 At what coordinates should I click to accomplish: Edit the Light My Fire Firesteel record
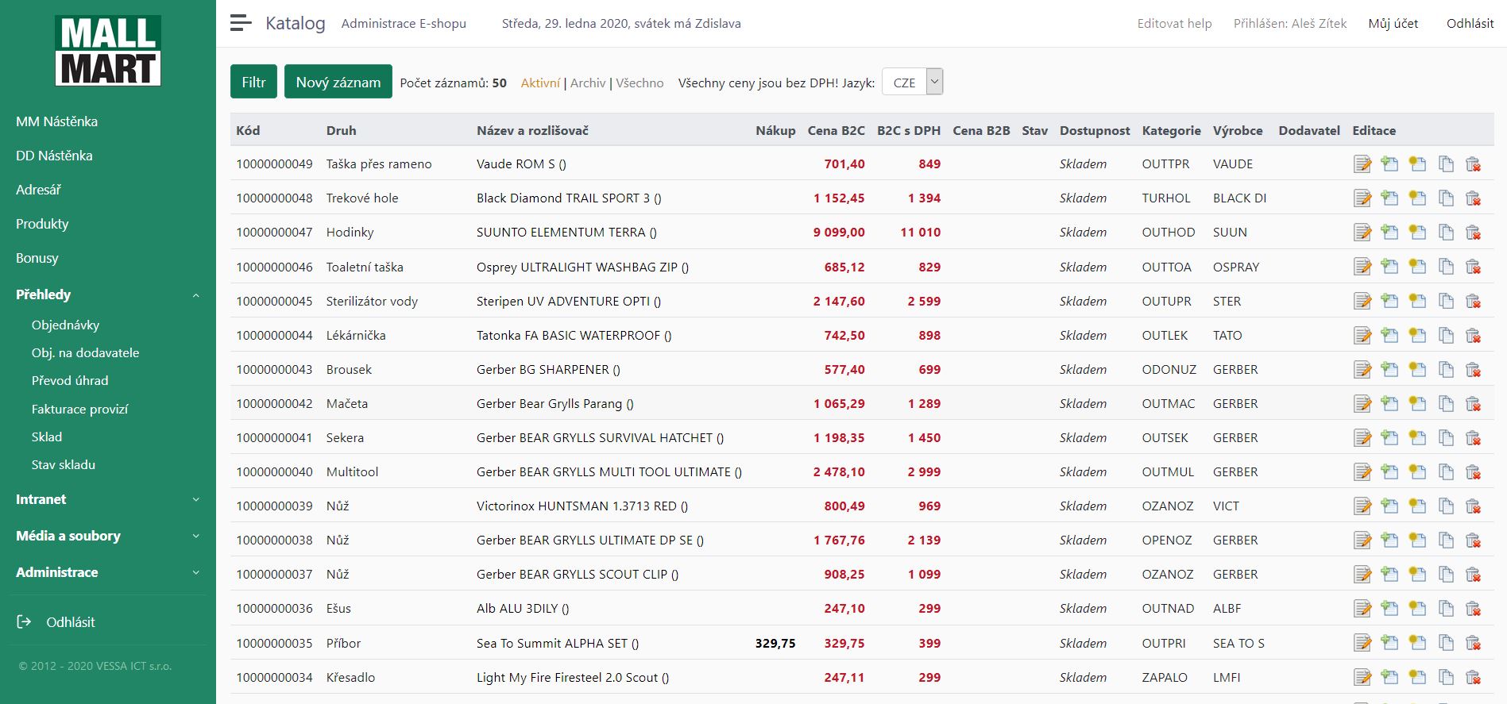point(1362,677)
